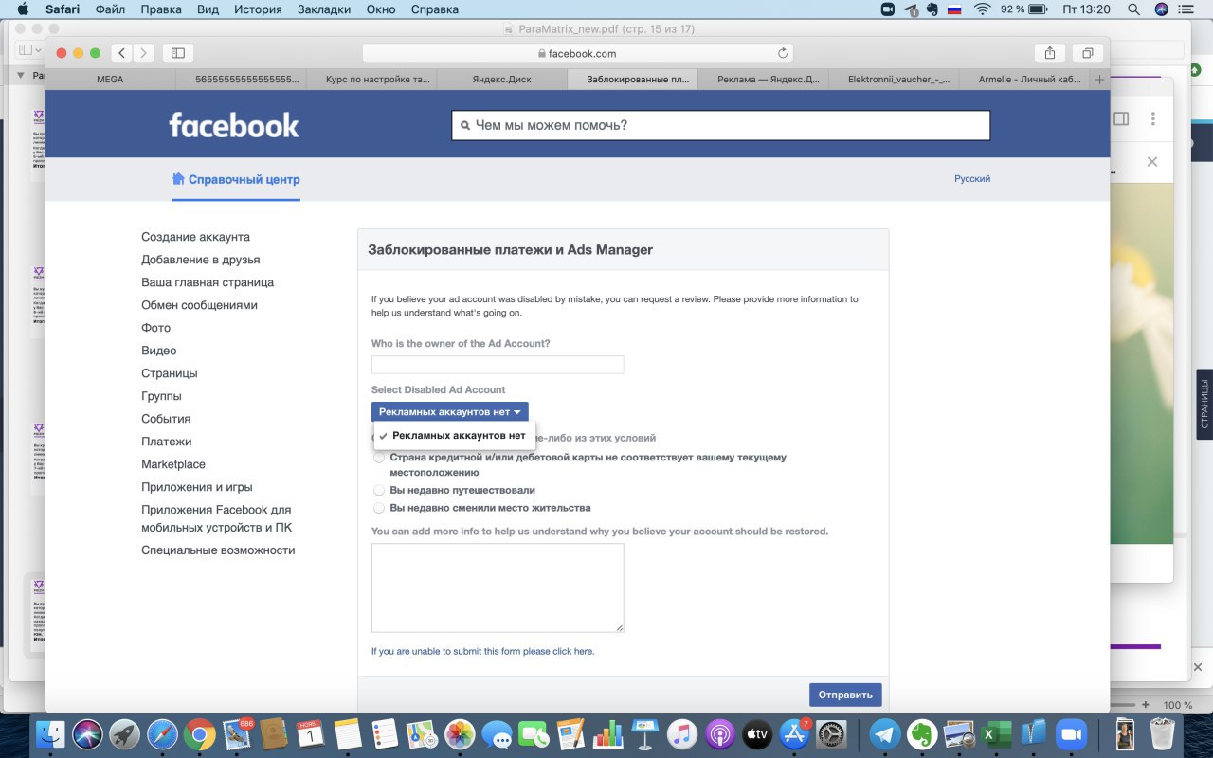
Task: Open the Создание аккаунта help topic
Action: point(195,237)
